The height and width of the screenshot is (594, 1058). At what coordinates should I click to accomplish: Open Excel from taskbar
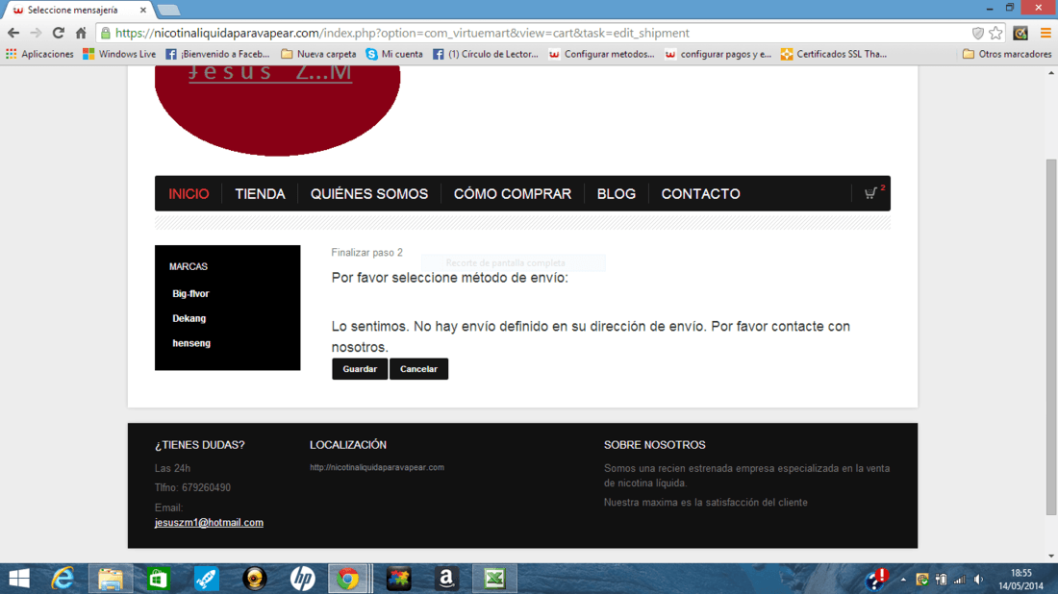(x=494, y=579)
